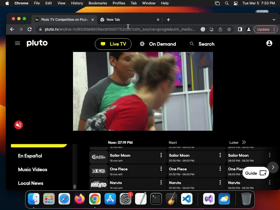The width and height of the screenshot is (280, 210).
Task: Open Sailor Moon channel logo
Action: [99, 157]
